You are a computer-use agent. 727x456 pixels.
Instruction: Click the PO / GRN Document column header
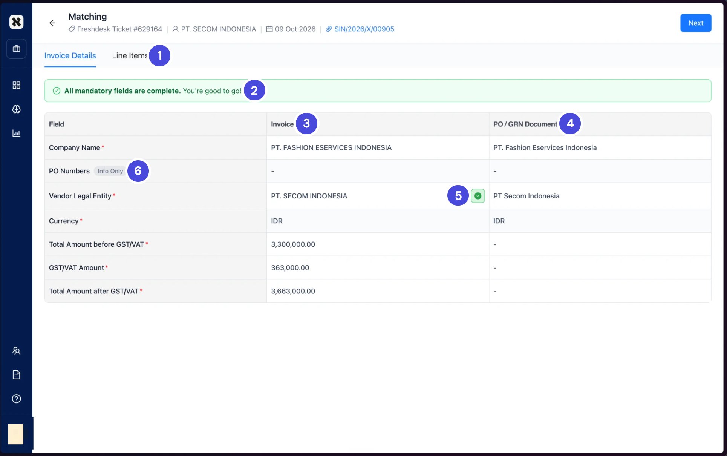525,124
